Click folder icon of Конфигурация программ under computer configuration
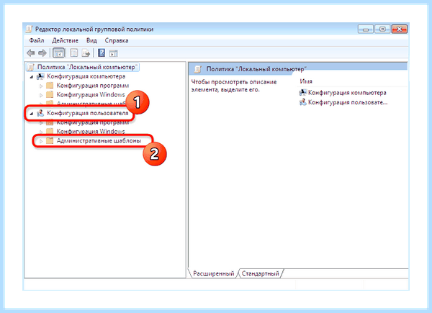Image resolution: width=432 pixels, height=313 pixels. point(49,86)
